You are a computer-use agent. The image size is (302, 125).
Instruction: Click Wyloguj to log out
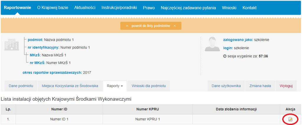(286, 86)
